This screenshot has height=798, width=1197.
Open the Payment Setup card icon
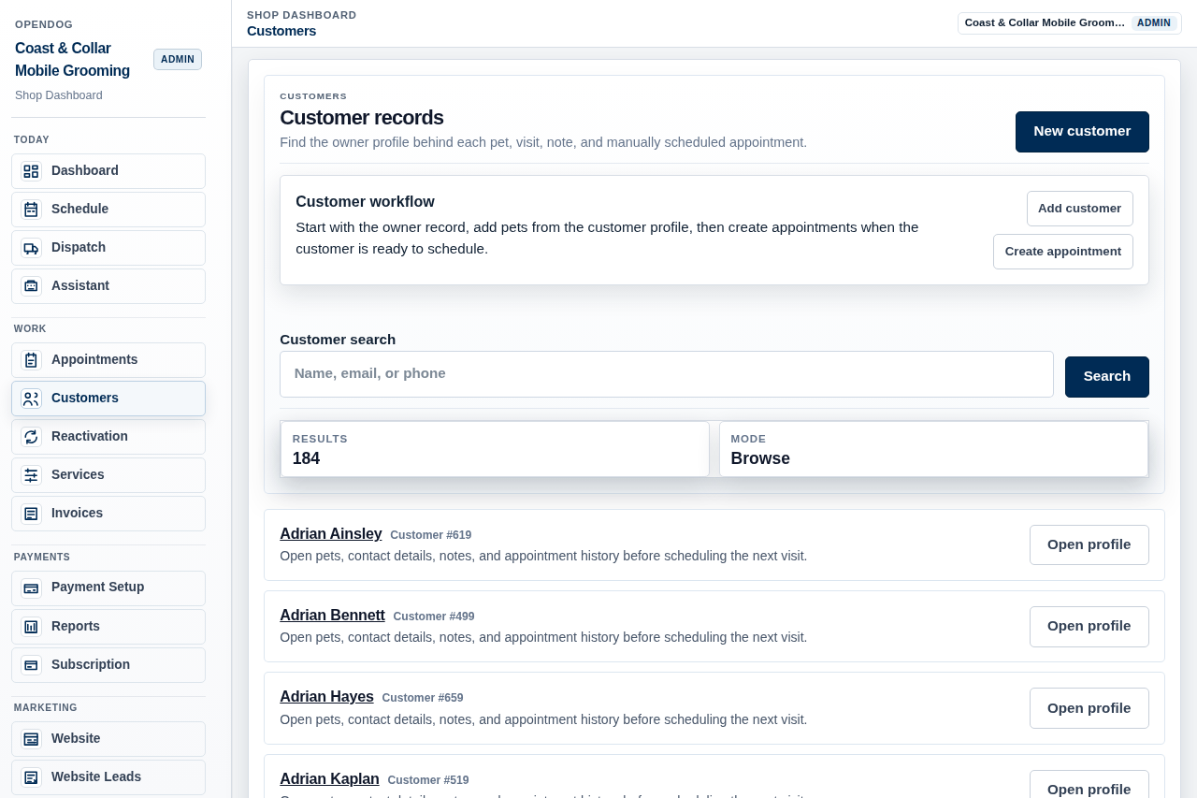(x=31, y=588)
